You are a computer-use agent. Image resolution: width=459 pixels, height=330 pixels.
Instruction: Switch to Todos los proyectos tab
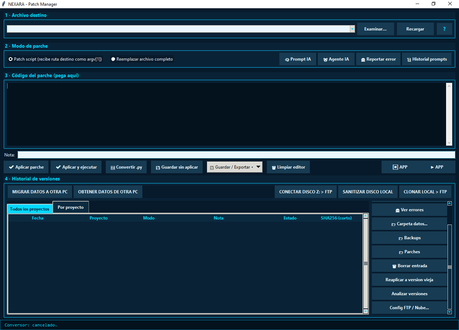30,209
